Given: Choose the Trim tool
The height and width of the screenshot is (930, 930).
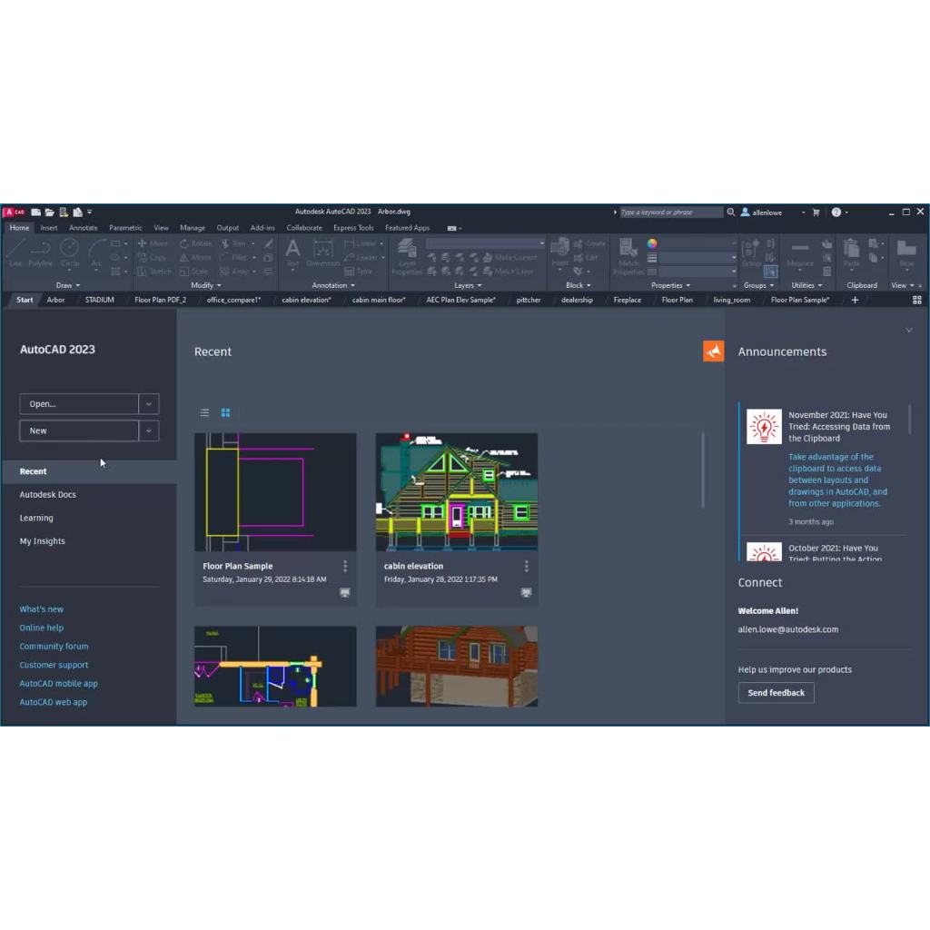Looking at the screenshot, I should 233,243.
